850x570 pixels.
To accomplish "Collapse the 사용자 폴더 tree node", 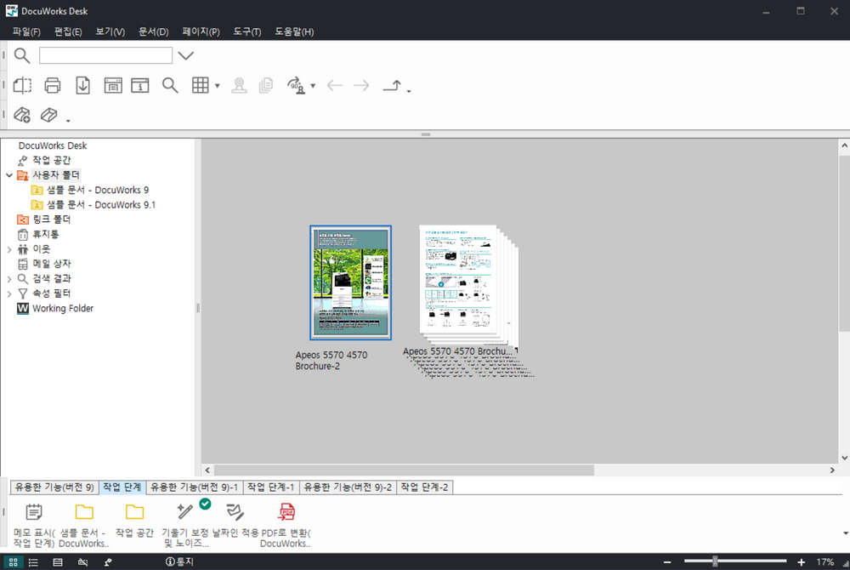I will click(9, 175).
